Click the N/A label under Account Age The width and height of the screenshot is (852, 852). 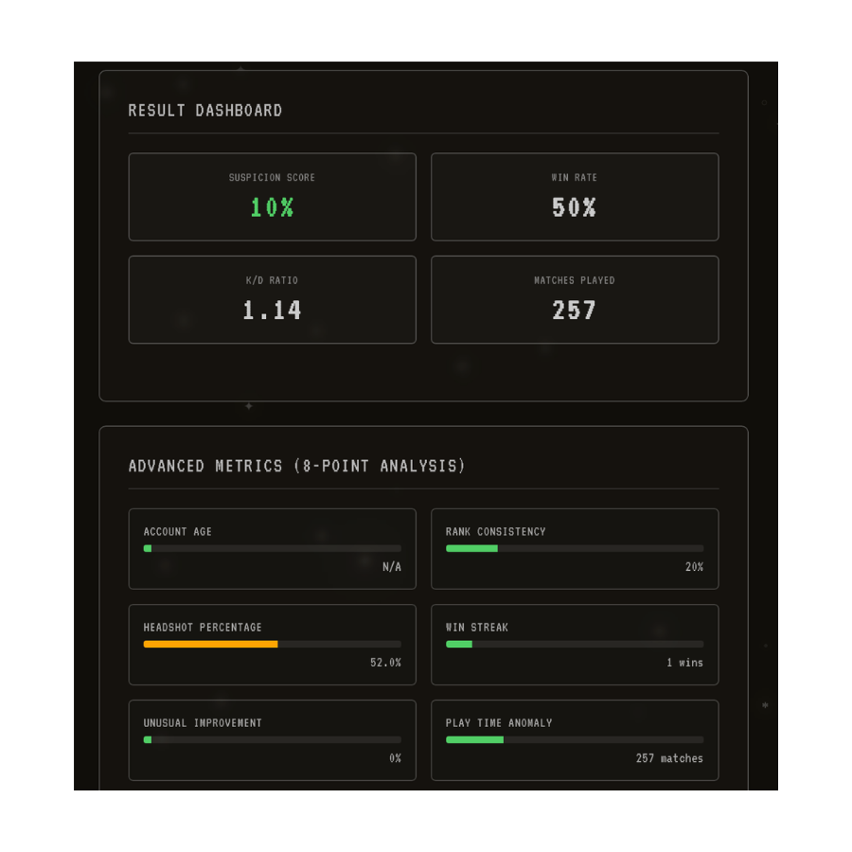tap(393, 567)
